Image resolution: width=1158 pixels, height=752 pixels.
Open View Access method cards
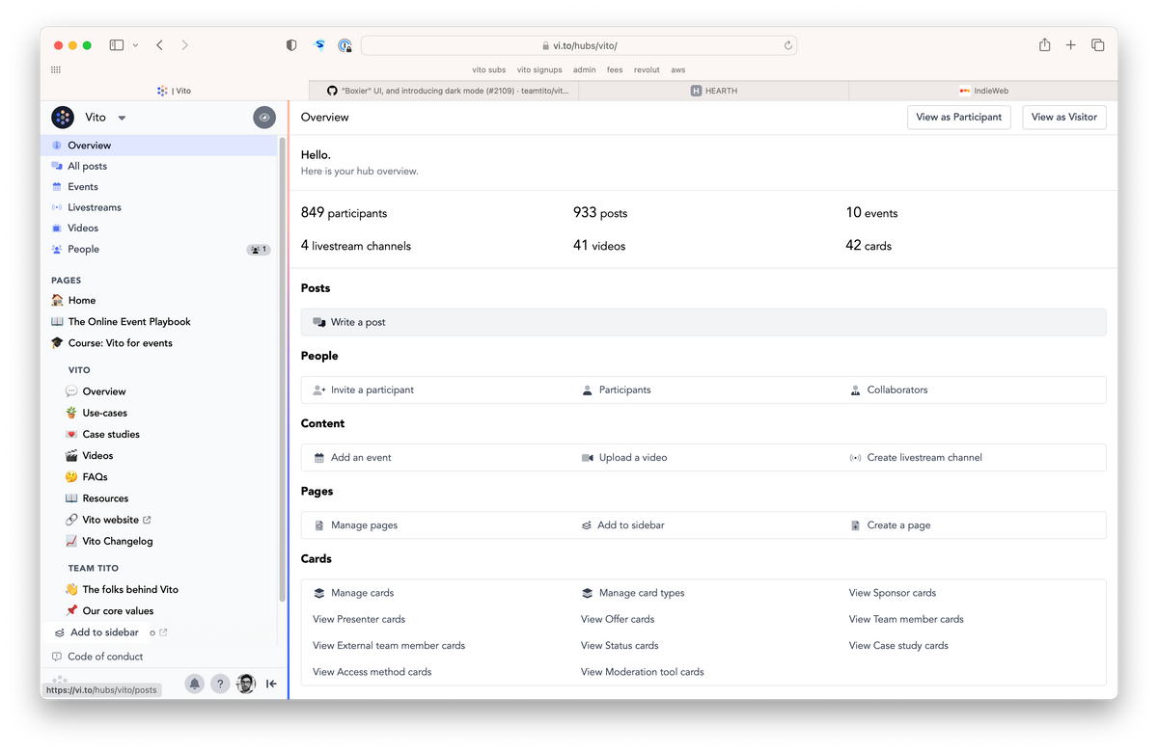tap(372, 672)
